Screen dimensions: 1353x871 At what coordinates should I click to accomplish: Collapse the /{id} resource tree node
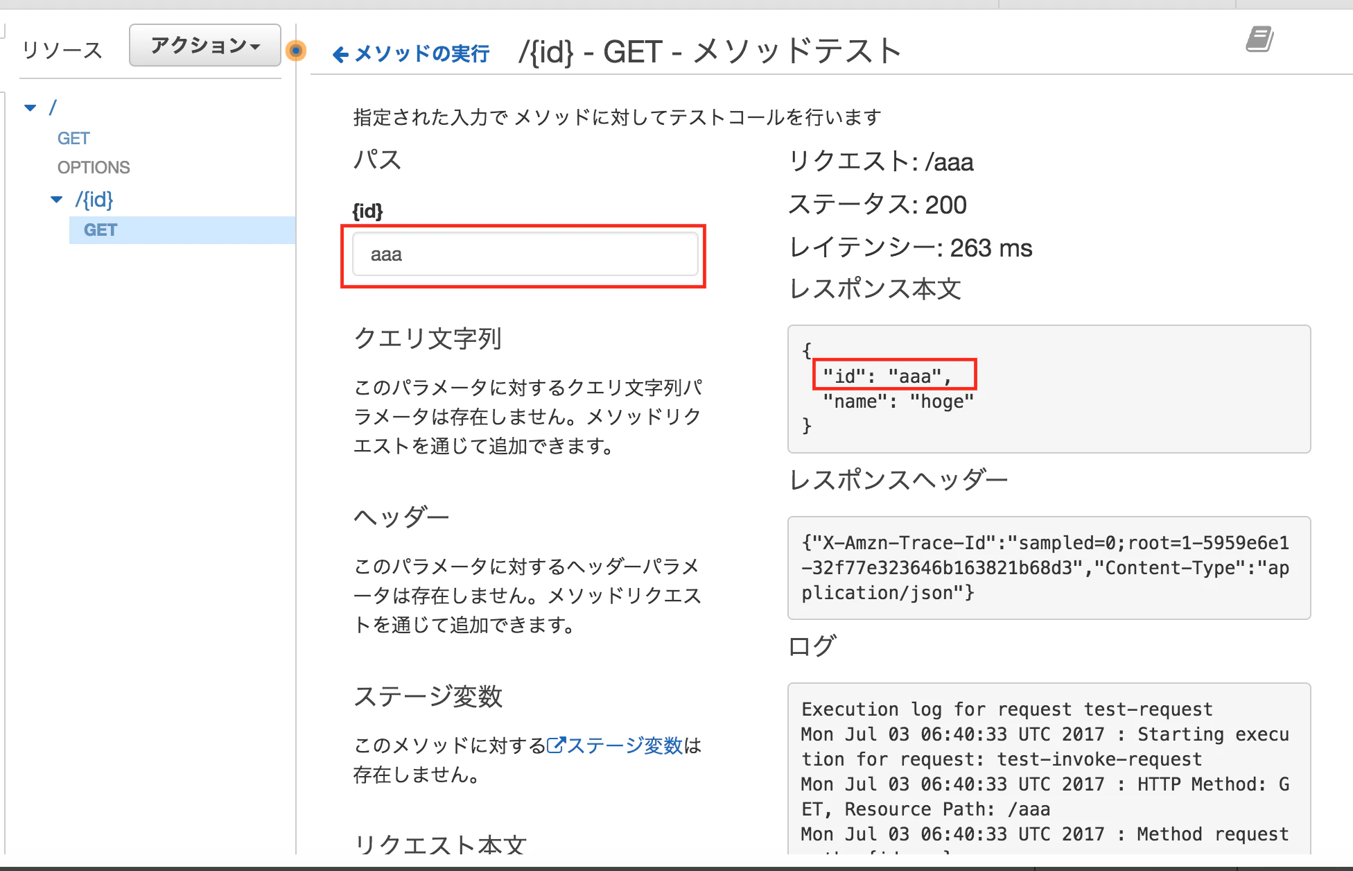point(57,200)
